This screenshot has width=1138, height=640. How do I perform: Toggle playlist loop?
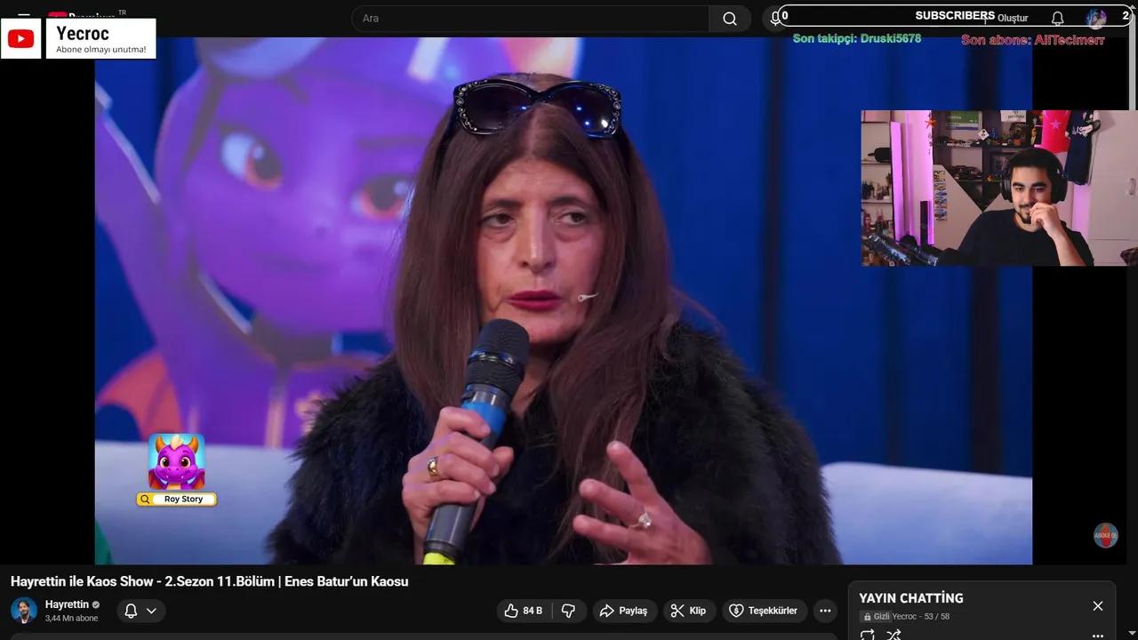pyautogui.click(x=868, y=635)
